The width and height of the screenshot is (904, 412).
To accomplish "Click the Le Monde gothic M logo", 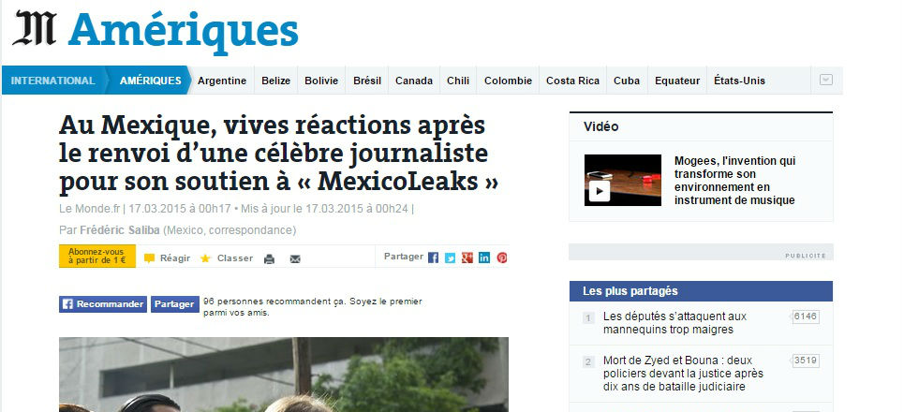I will pyautogui.click(x=35, y=28).
